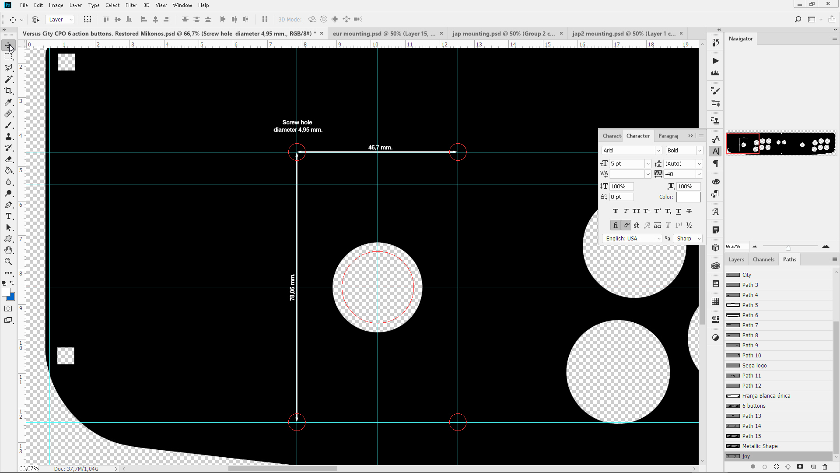Open the font family dropdown
Screen dimensions: 840x473
click(x=658, y=150)
